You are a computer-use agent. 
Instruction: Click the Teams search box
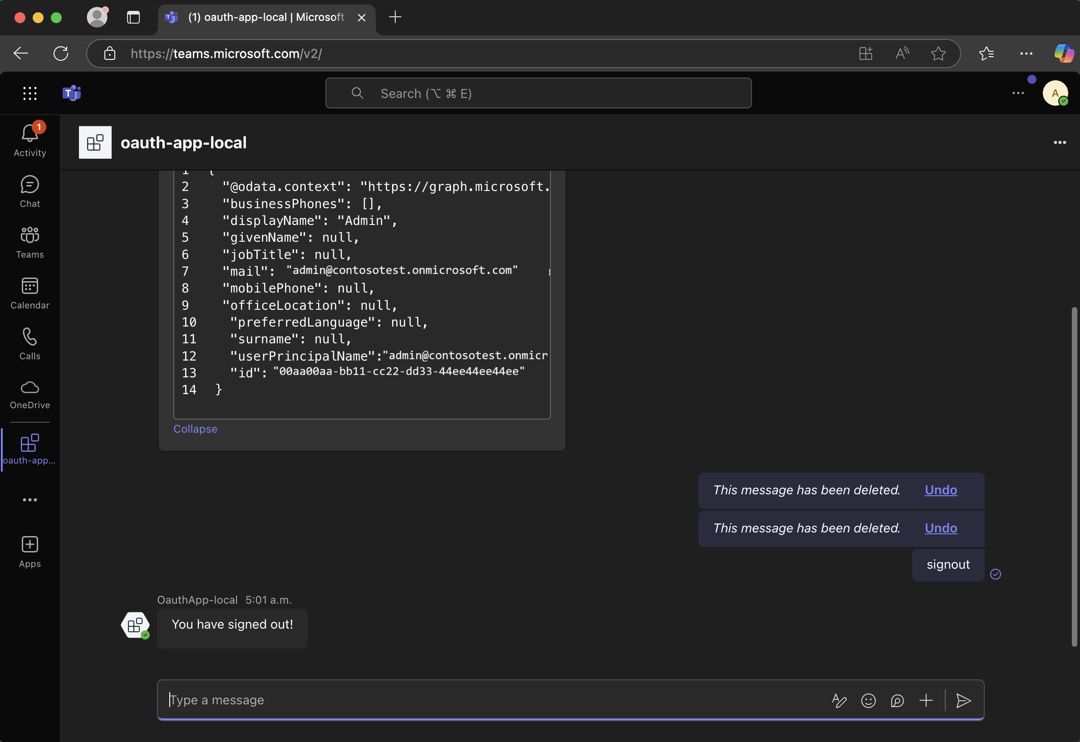[x=538, y=93]
